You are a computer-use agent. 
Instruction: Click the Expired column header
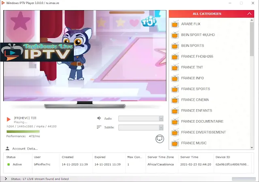[100, 157]
